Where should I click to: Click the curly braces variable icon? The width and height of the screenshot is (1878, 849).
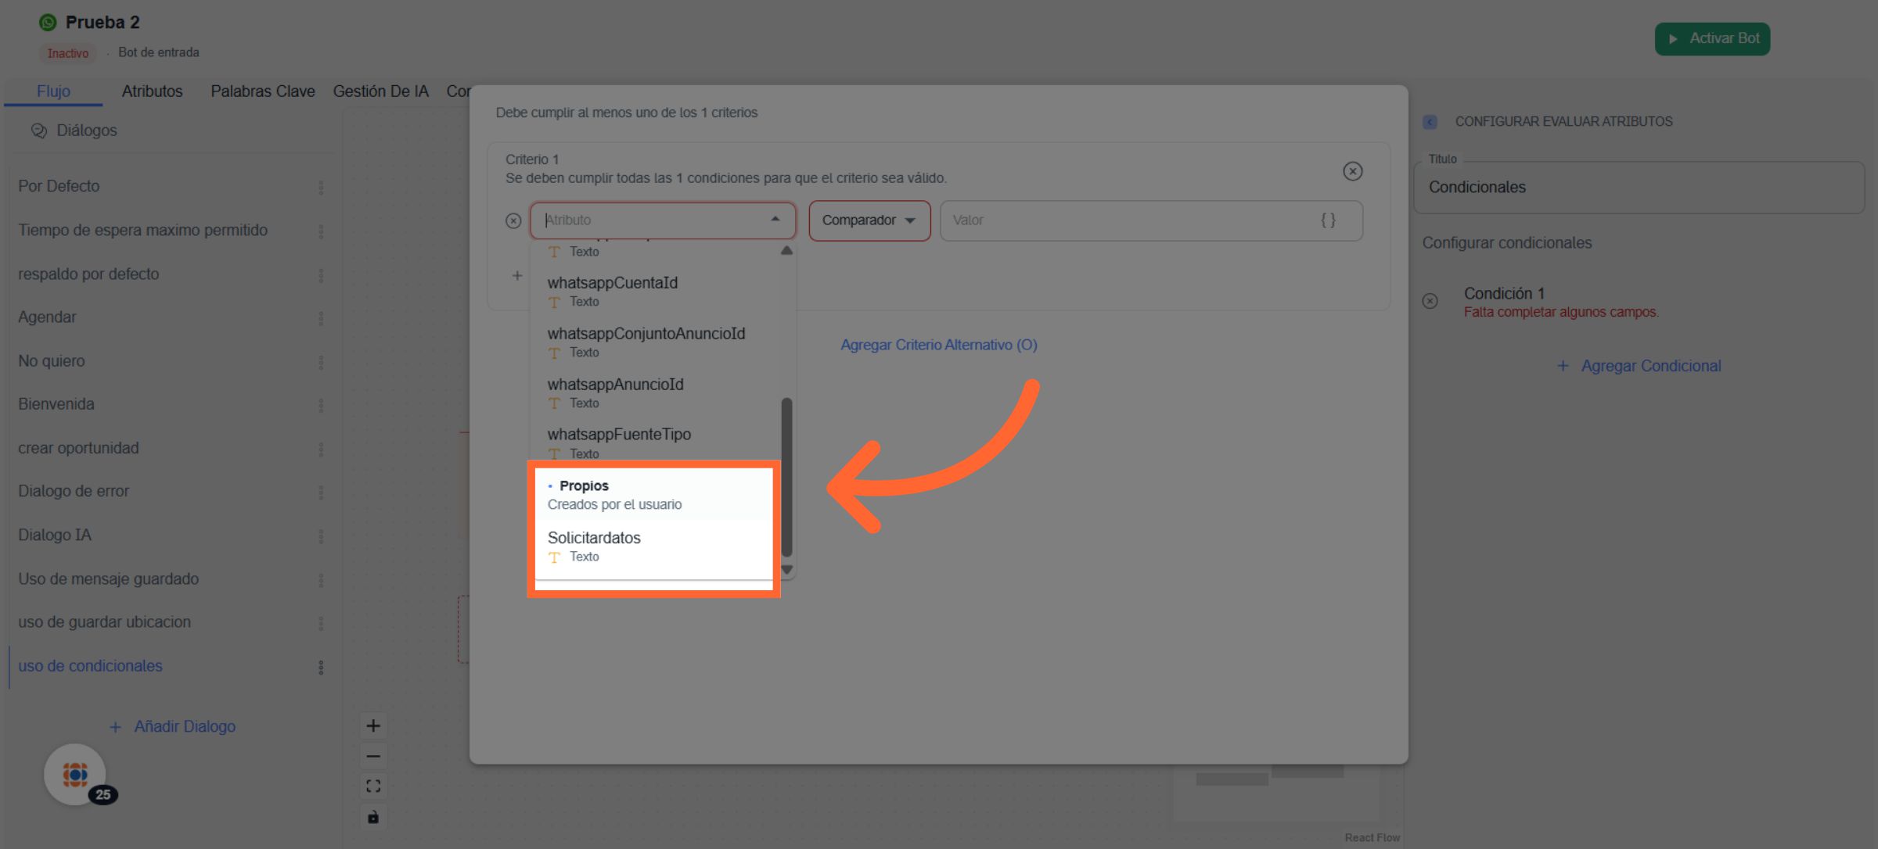point(1328,220)
